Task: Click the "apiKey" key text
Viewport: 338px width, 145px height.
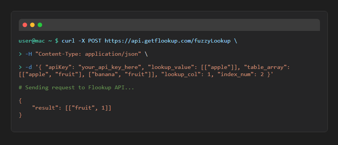Action: [x=58, y=67]
